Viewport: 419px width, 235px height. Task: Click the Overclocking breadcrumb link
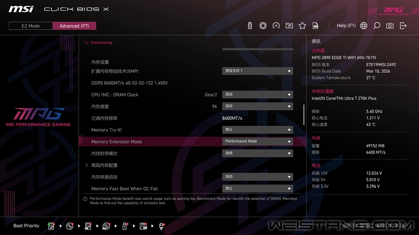pyautogui.click(x=101, y=43)
